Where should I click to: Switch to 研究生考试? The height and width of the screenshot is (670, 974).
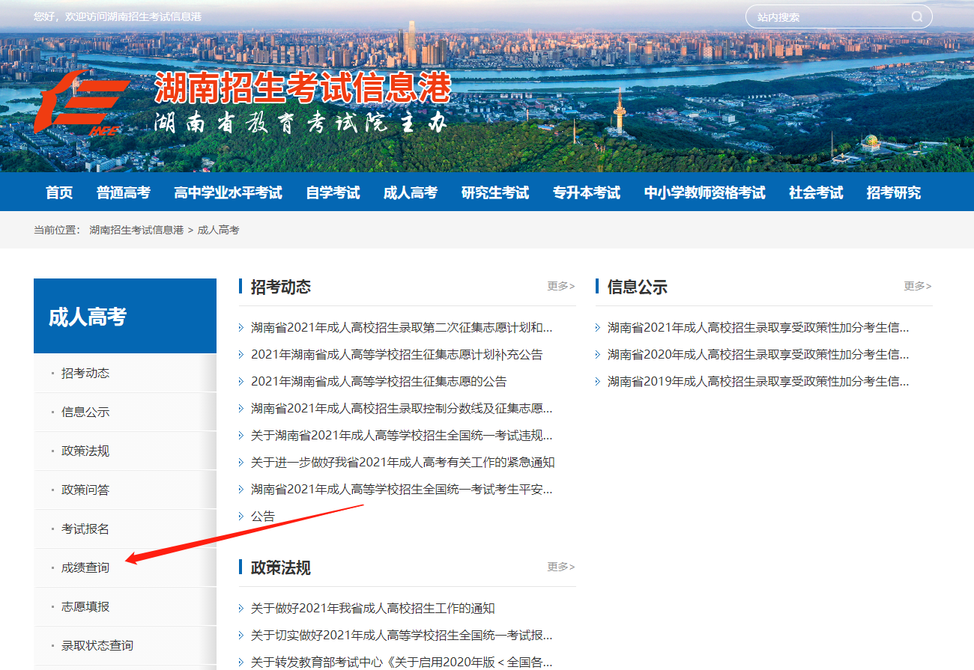495,192
